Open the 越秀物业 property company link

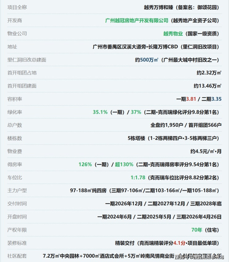(x=173, y=34)
